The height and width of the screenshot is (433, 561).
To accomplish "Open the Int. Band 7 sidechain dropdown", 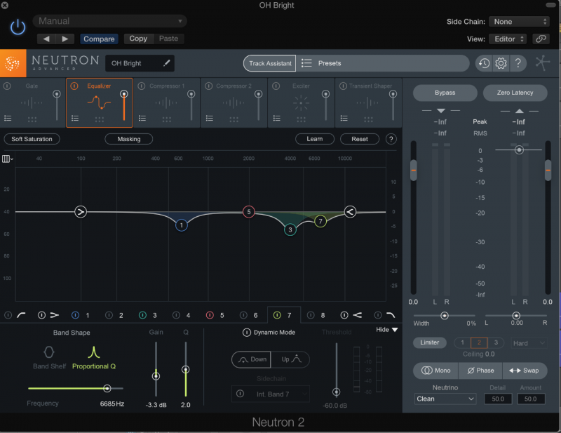I will point(271,394).
